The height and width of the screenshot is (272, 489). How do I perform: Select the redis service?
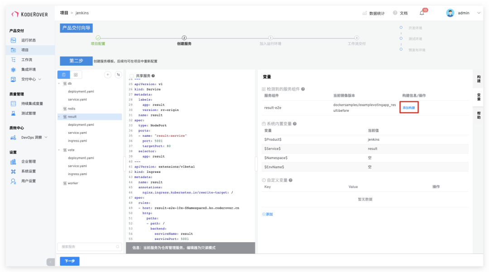tap(72, 109)
